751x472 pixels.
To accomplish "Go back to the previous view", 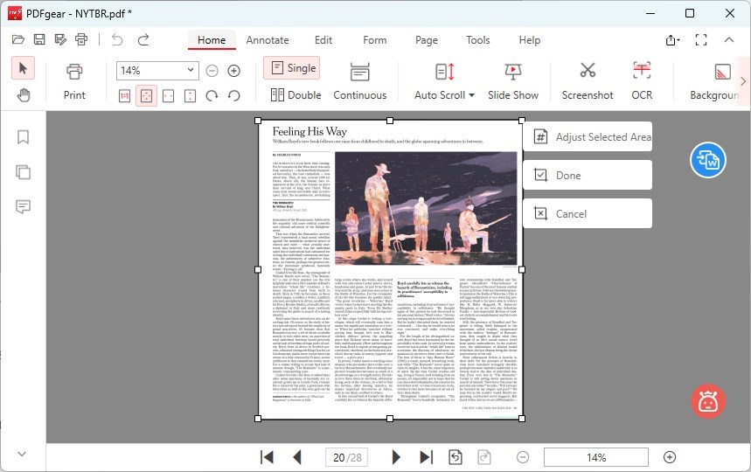I will click(x=455, y=457).
